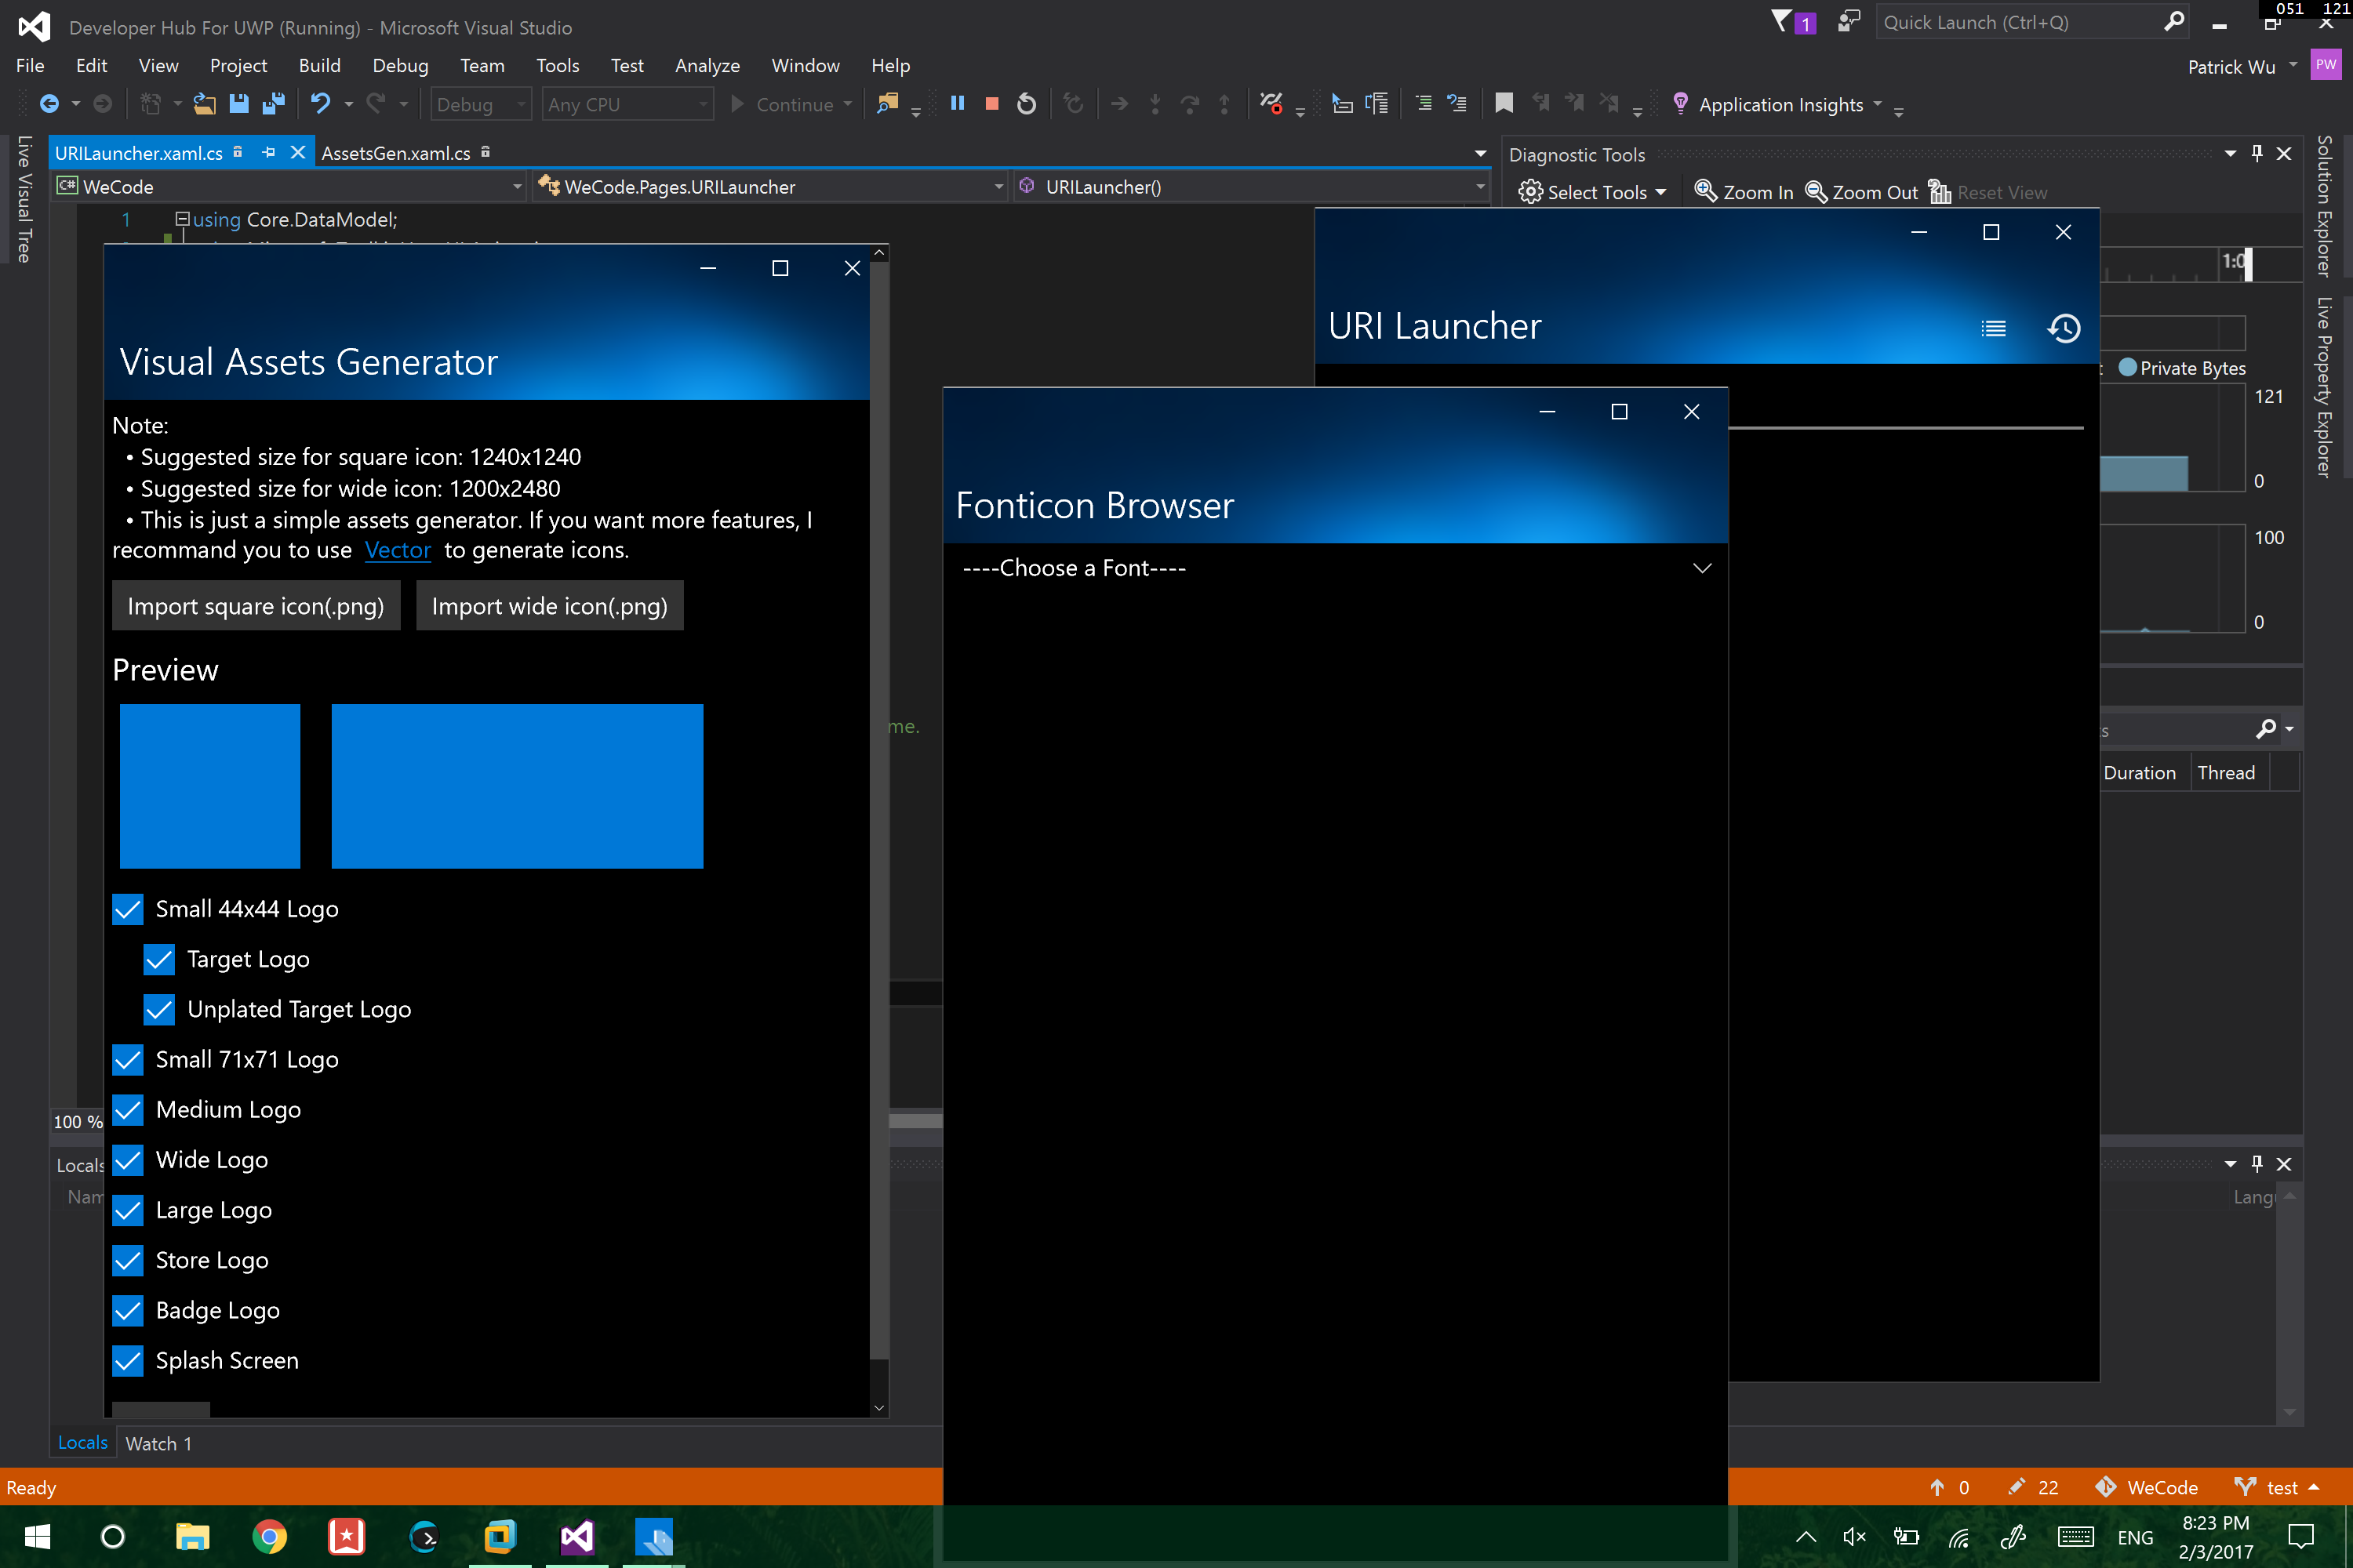Open the Application Insights dropdown arrow
Viewport: 2353px width, 1568px height.
[x=1877, y=104]
